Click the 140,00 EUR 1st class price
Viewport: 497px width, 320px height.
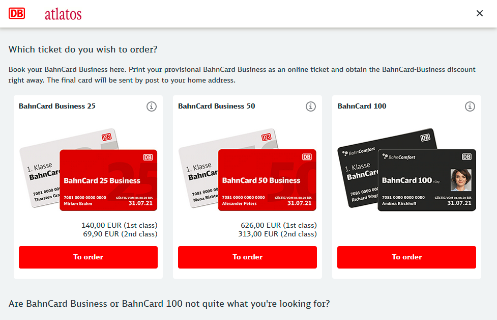(120, 225)
